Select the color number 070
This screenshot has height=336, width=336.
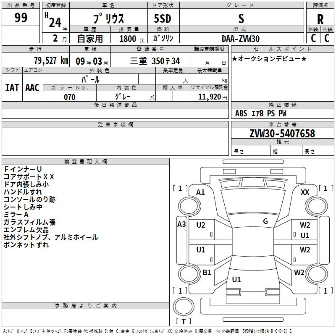coord(69,97)
